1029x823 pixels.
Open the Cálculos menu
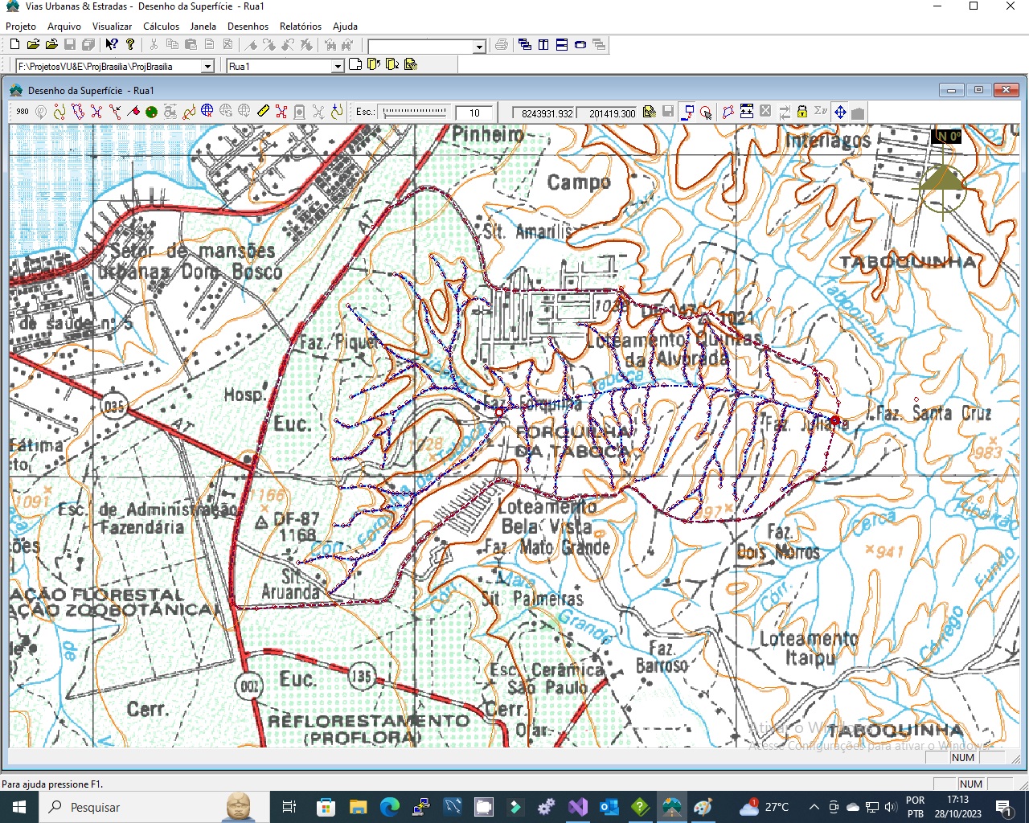click(x=161, y=27)
